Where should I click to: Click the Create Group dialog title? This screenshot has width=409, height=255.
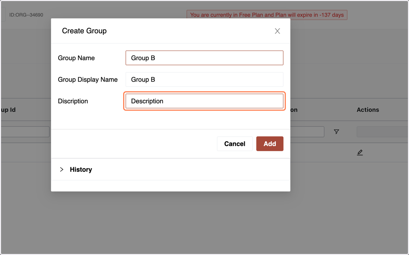pyautogui.click(x=84, y=31)
